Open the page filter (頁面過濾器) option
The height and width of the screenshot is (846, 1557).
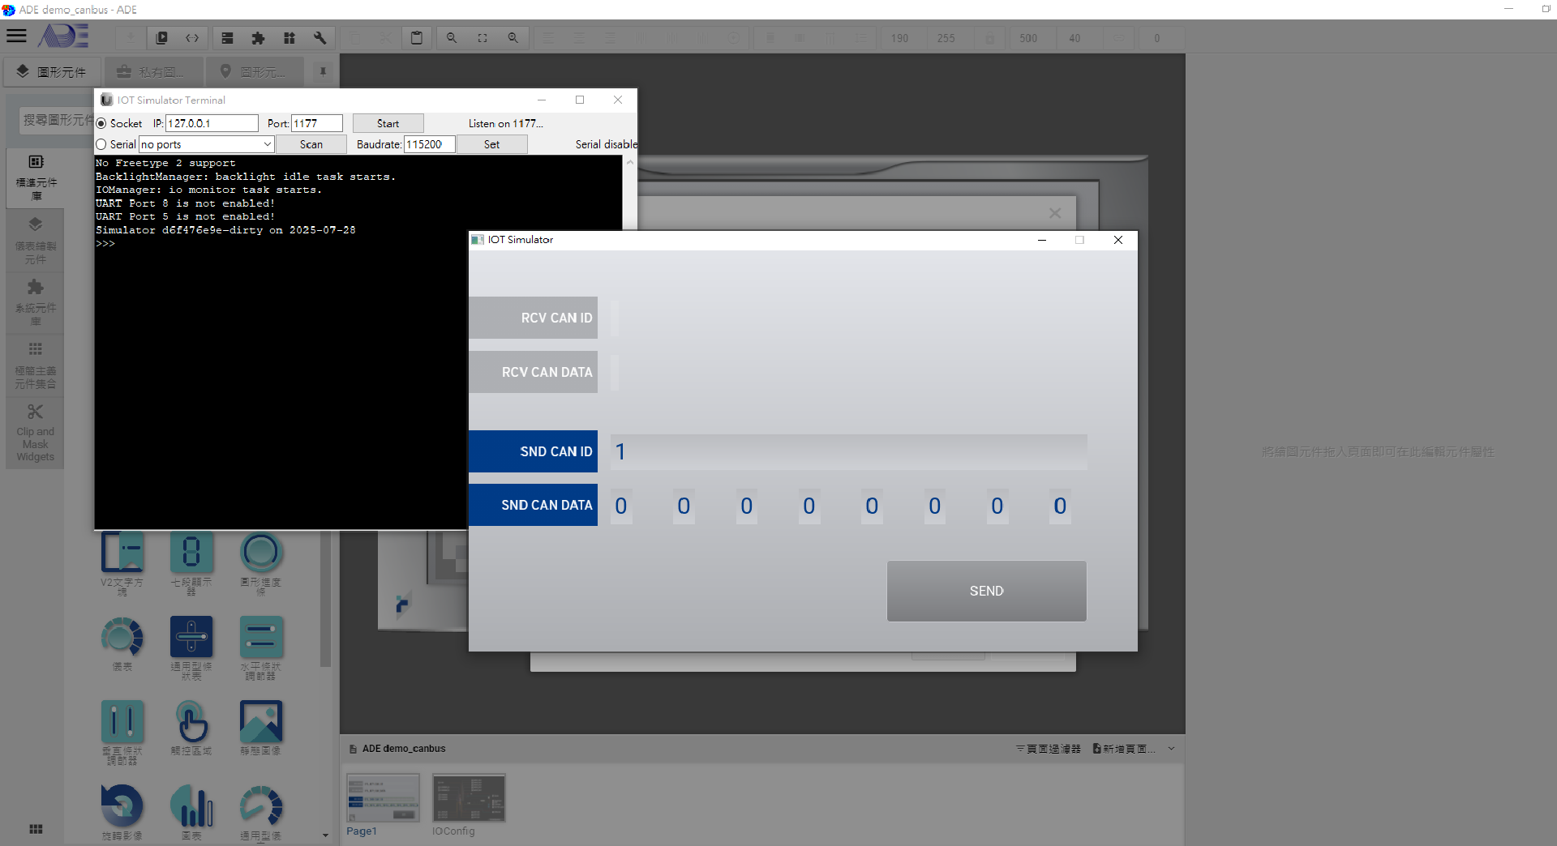click(x=1048, y=749)
